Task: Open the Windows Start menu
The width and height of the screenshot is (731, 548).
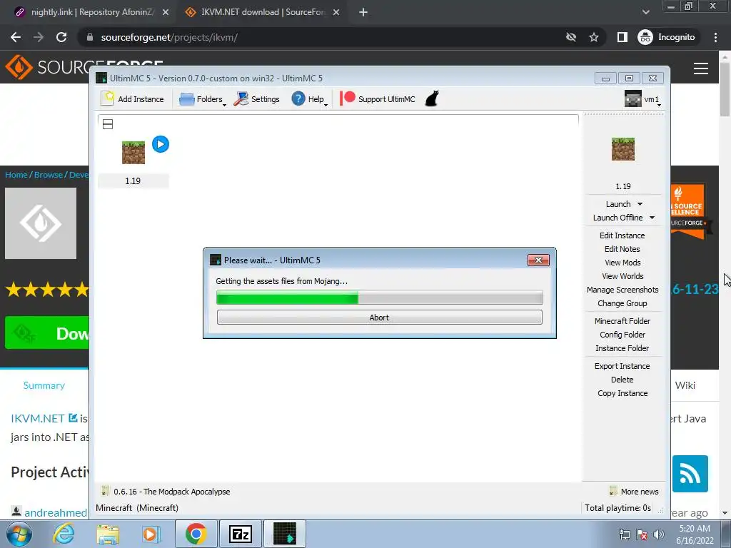Action: tap(19, 534)
